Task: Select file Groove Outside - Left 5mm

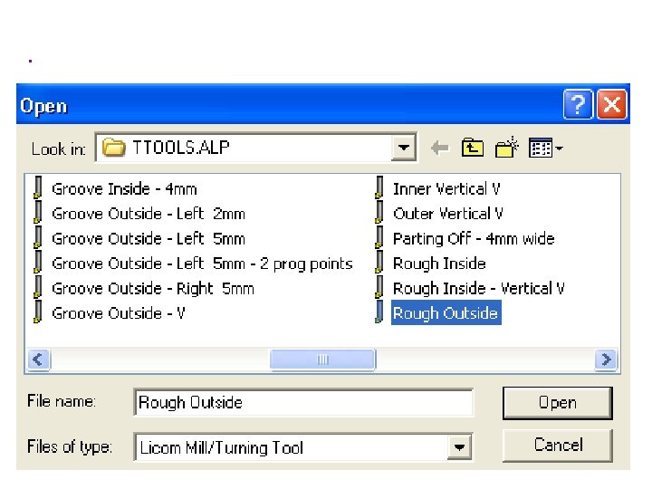Action: coord(149,239)
